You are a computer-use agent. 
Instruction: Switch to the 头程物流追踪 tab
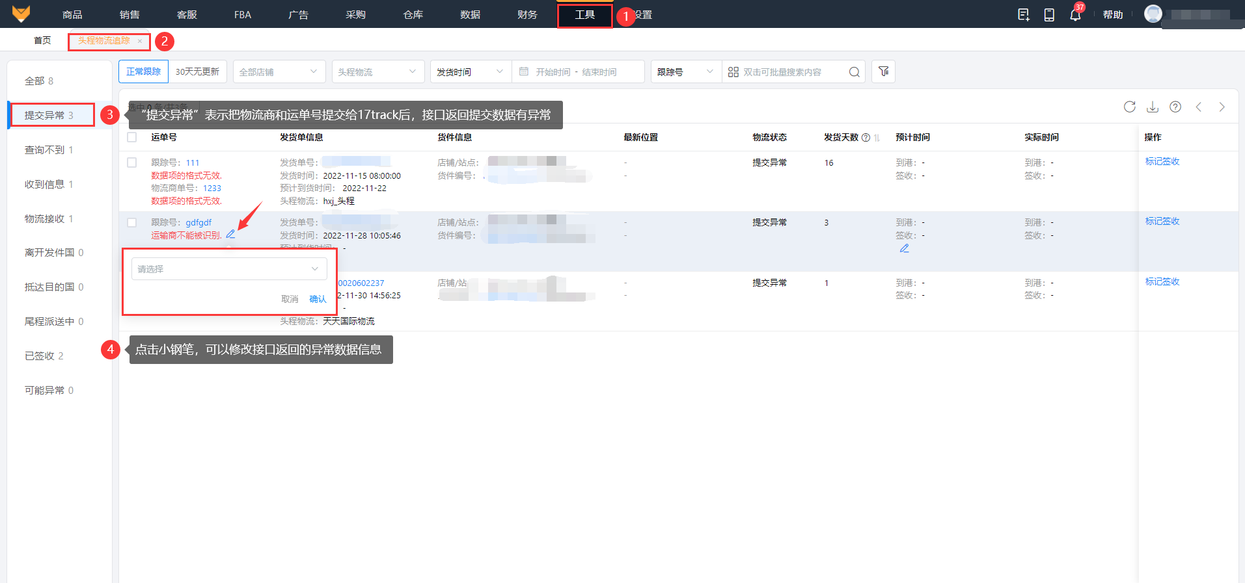104,41
